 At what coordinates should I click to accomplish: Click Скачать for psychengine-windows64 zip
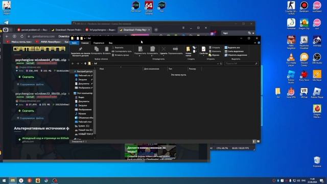pyautogui.click(x=26, y=77)
